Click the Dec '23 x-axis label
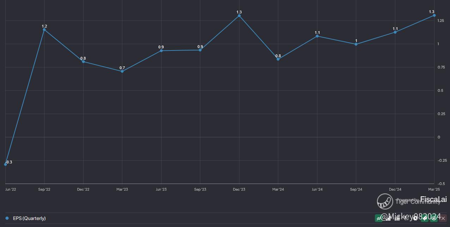Screen dimensions: 450x227 (x=239, y=190)
